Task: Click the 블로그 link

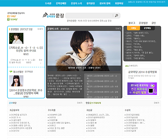Action: (132, 23)
